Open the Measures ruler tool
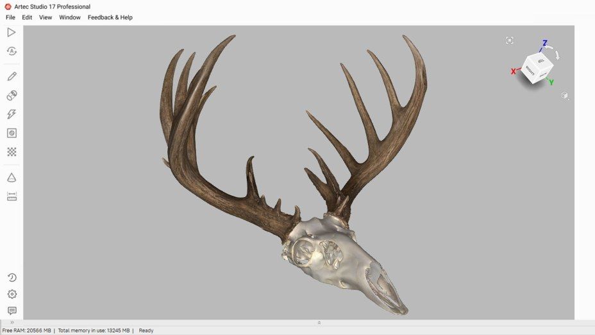 click(12, 196)
